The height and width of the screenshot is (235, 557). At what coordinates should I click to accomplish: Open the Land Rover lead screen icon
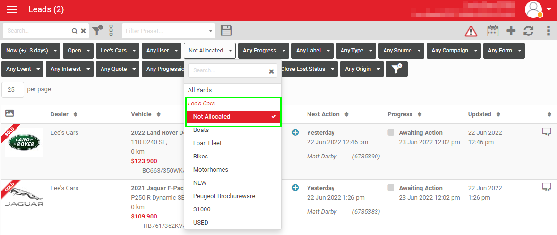(x=547, y=132)
